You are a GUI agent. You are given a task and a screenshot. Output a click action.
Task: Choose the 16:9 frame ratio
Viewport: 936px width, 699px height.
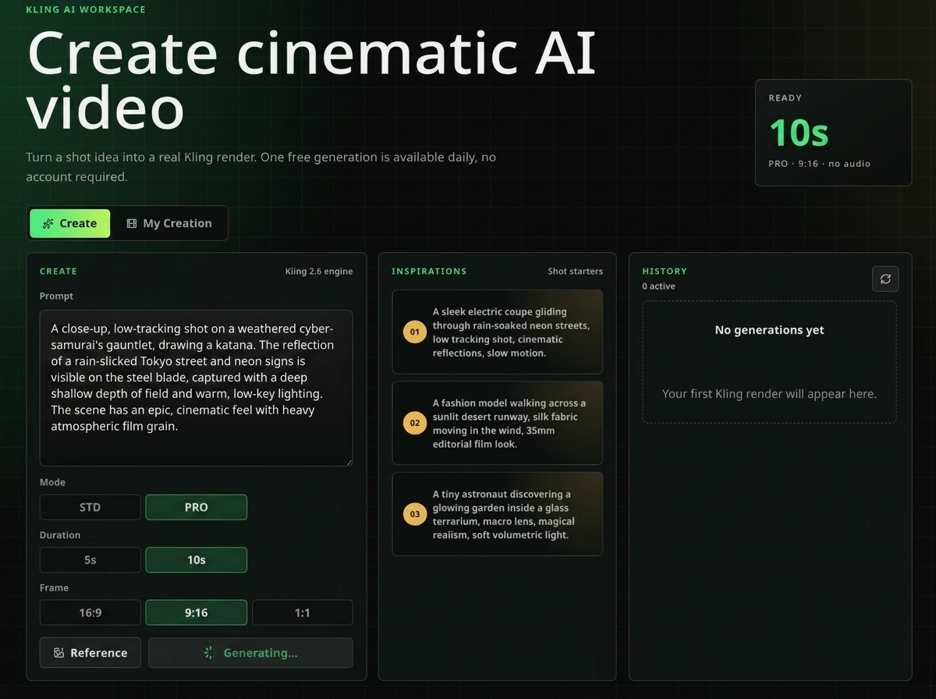90,612
